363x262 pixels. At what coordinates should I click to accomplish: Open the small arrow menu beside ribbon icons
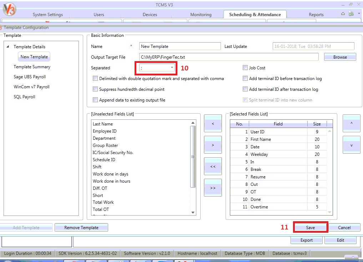[x=359, y=14]
